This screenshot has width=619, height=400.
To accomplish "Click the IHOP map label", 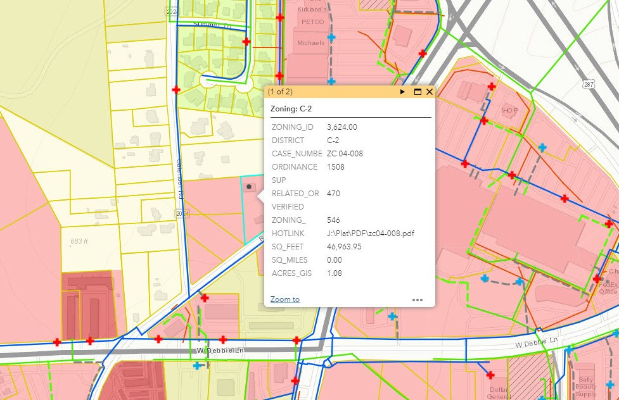I will [509, 110].
